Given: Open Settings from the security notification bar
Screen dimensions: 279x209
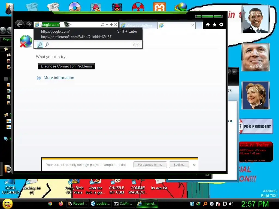Looking at the screenshot, I should coord(179,165).
